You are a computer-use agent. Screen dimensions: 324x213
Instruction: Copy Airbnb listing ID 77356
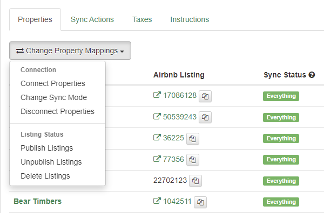coord(193,160)
